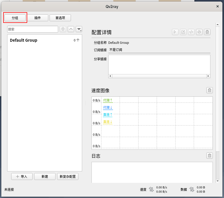Click the 分组名称 label

(100, 43)
